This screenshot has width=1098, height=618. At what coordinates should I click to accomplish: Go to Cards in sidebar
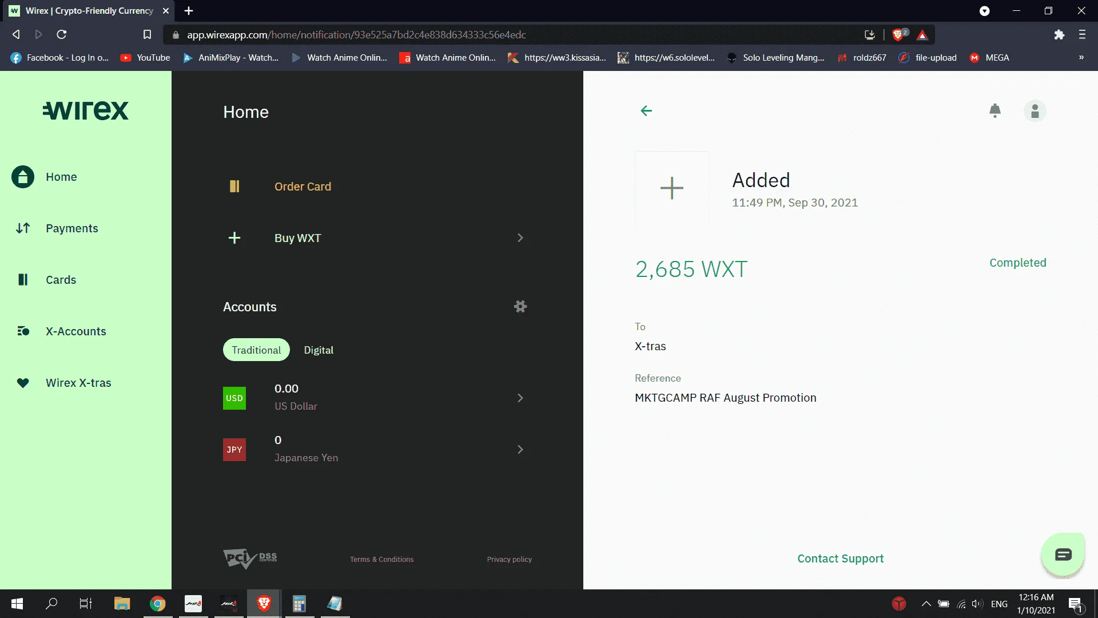click(x=61, y=280)
